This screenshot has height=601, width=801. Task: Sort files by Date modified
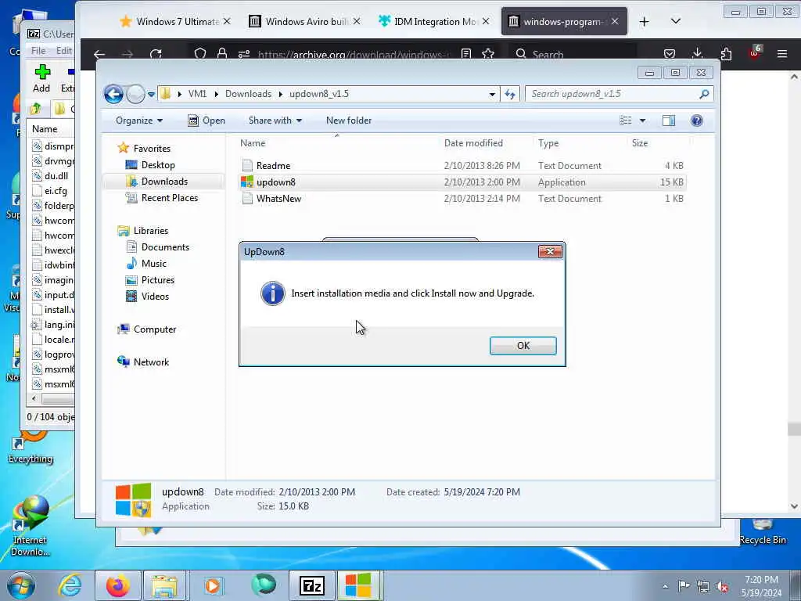click(x=473, y=144)
